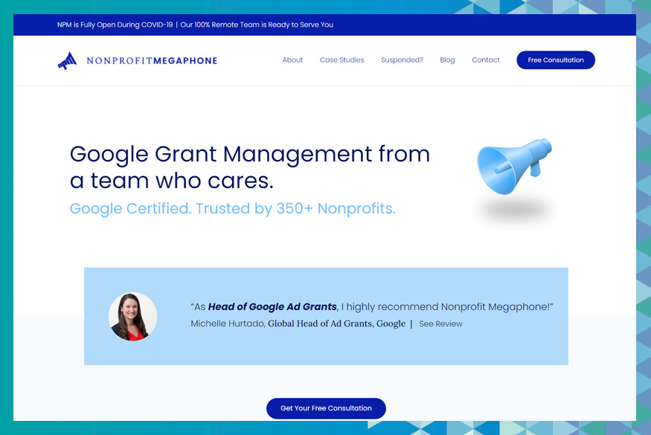Click the Google Certified subheading text

tap(232, 209)
